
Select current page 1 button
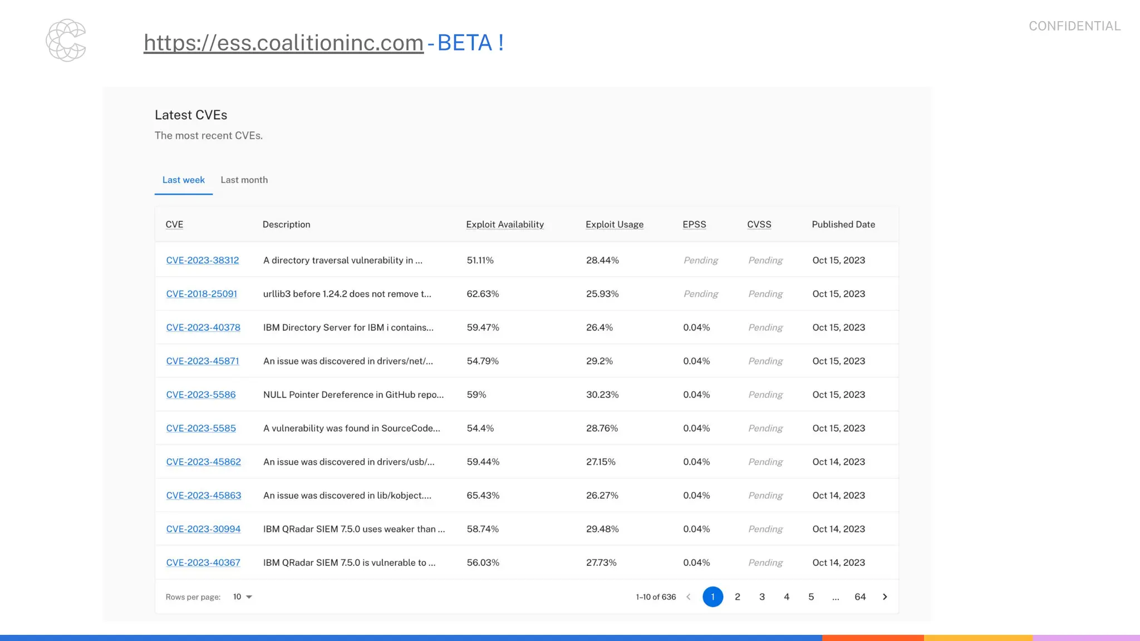pos(712,596)
